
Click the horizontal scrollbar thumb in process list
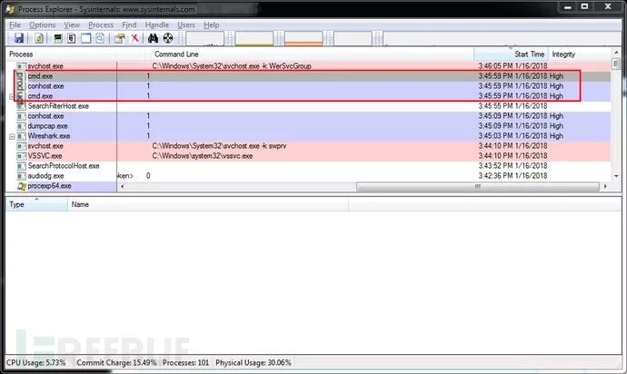tap(478, 187)
